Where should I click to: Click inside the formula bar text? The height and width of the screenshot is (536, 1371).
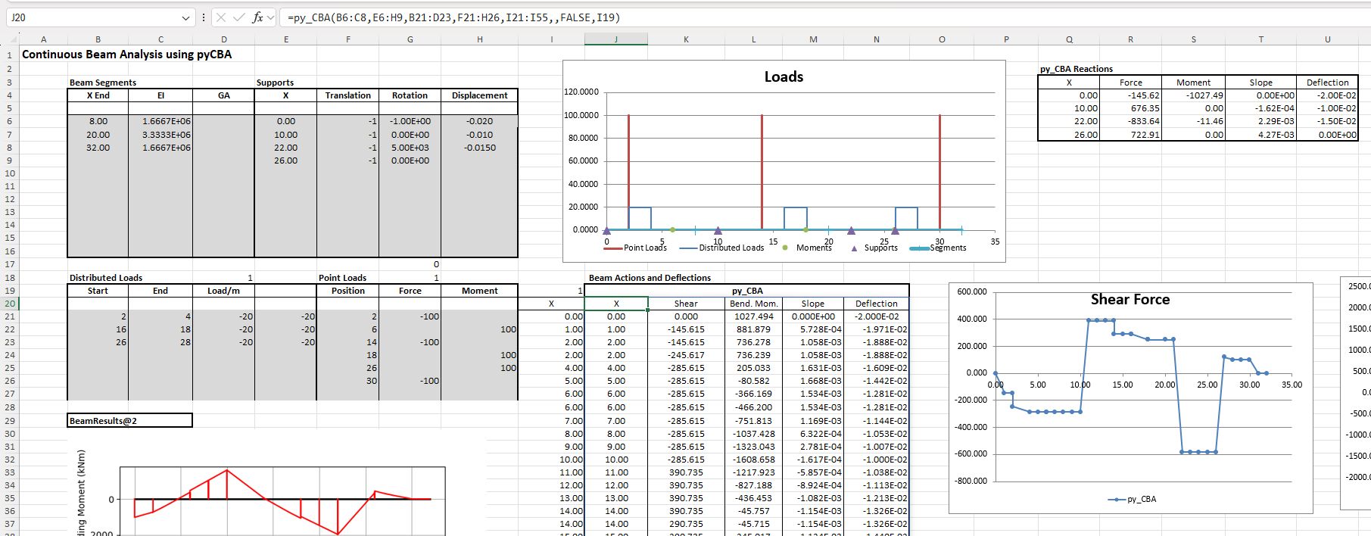pyautogui.click(x=454, y=17)
